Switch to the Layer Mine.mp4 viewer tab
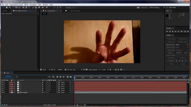This screenshot has width=191, height=107. coord(75,11)
